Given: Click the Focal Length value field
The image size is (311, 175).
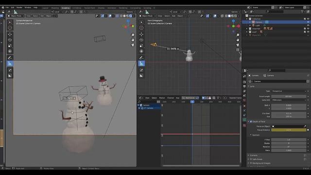Looking at the screenshot, I should [x=289, y=96].
